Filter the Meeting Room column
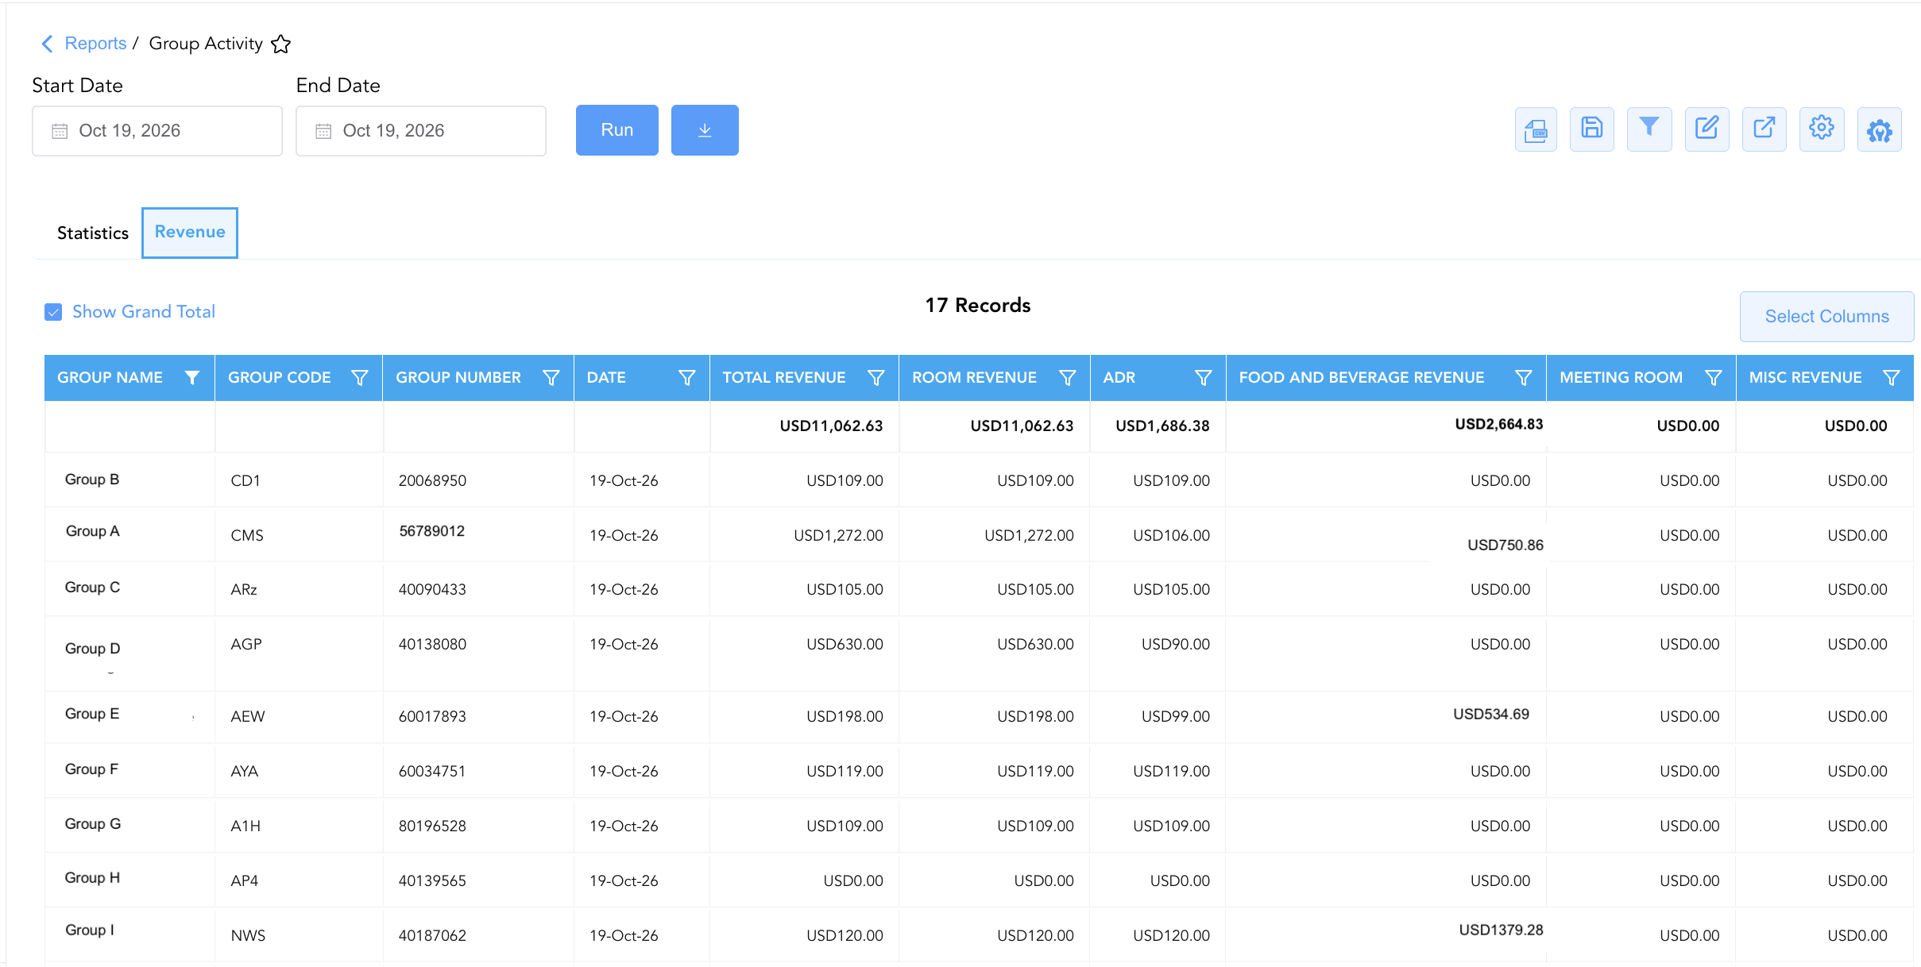 1714,378
